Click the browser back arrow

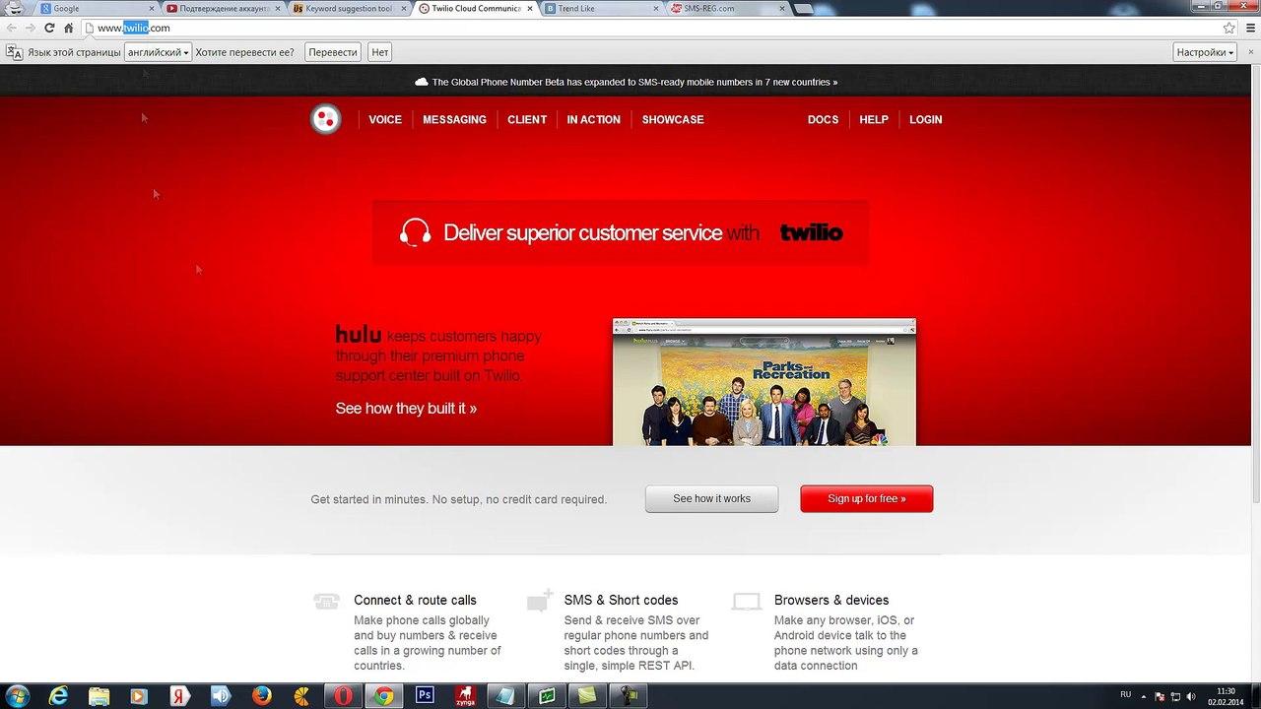(x=11, y=29)
